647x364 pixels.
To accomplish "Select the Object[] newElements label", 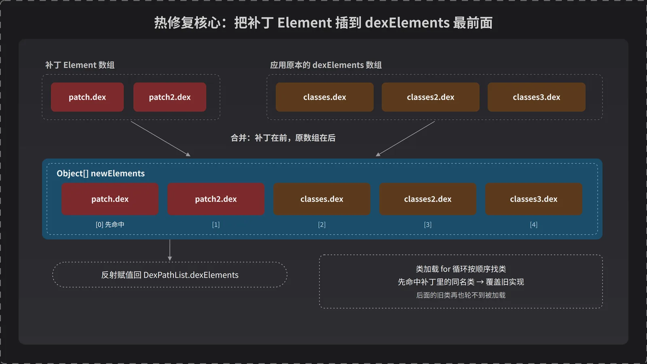I will tap(101, 174).
